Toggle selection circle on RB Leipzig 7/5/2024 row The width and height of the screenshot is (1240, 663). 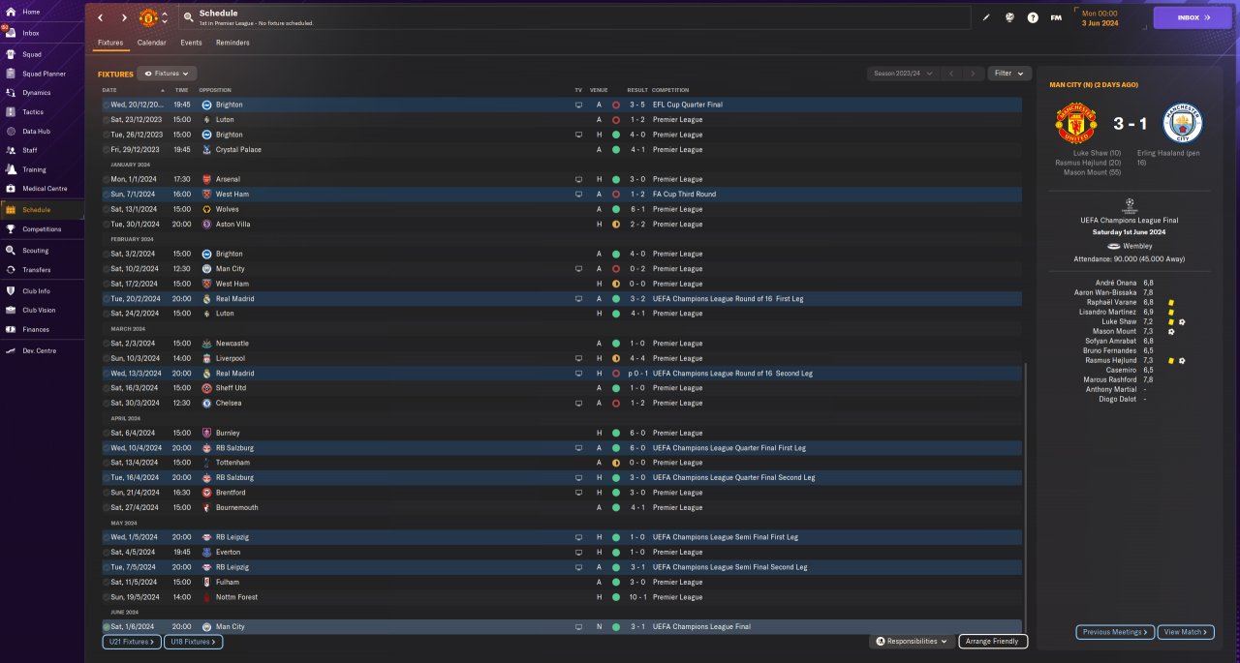point(106,567)
